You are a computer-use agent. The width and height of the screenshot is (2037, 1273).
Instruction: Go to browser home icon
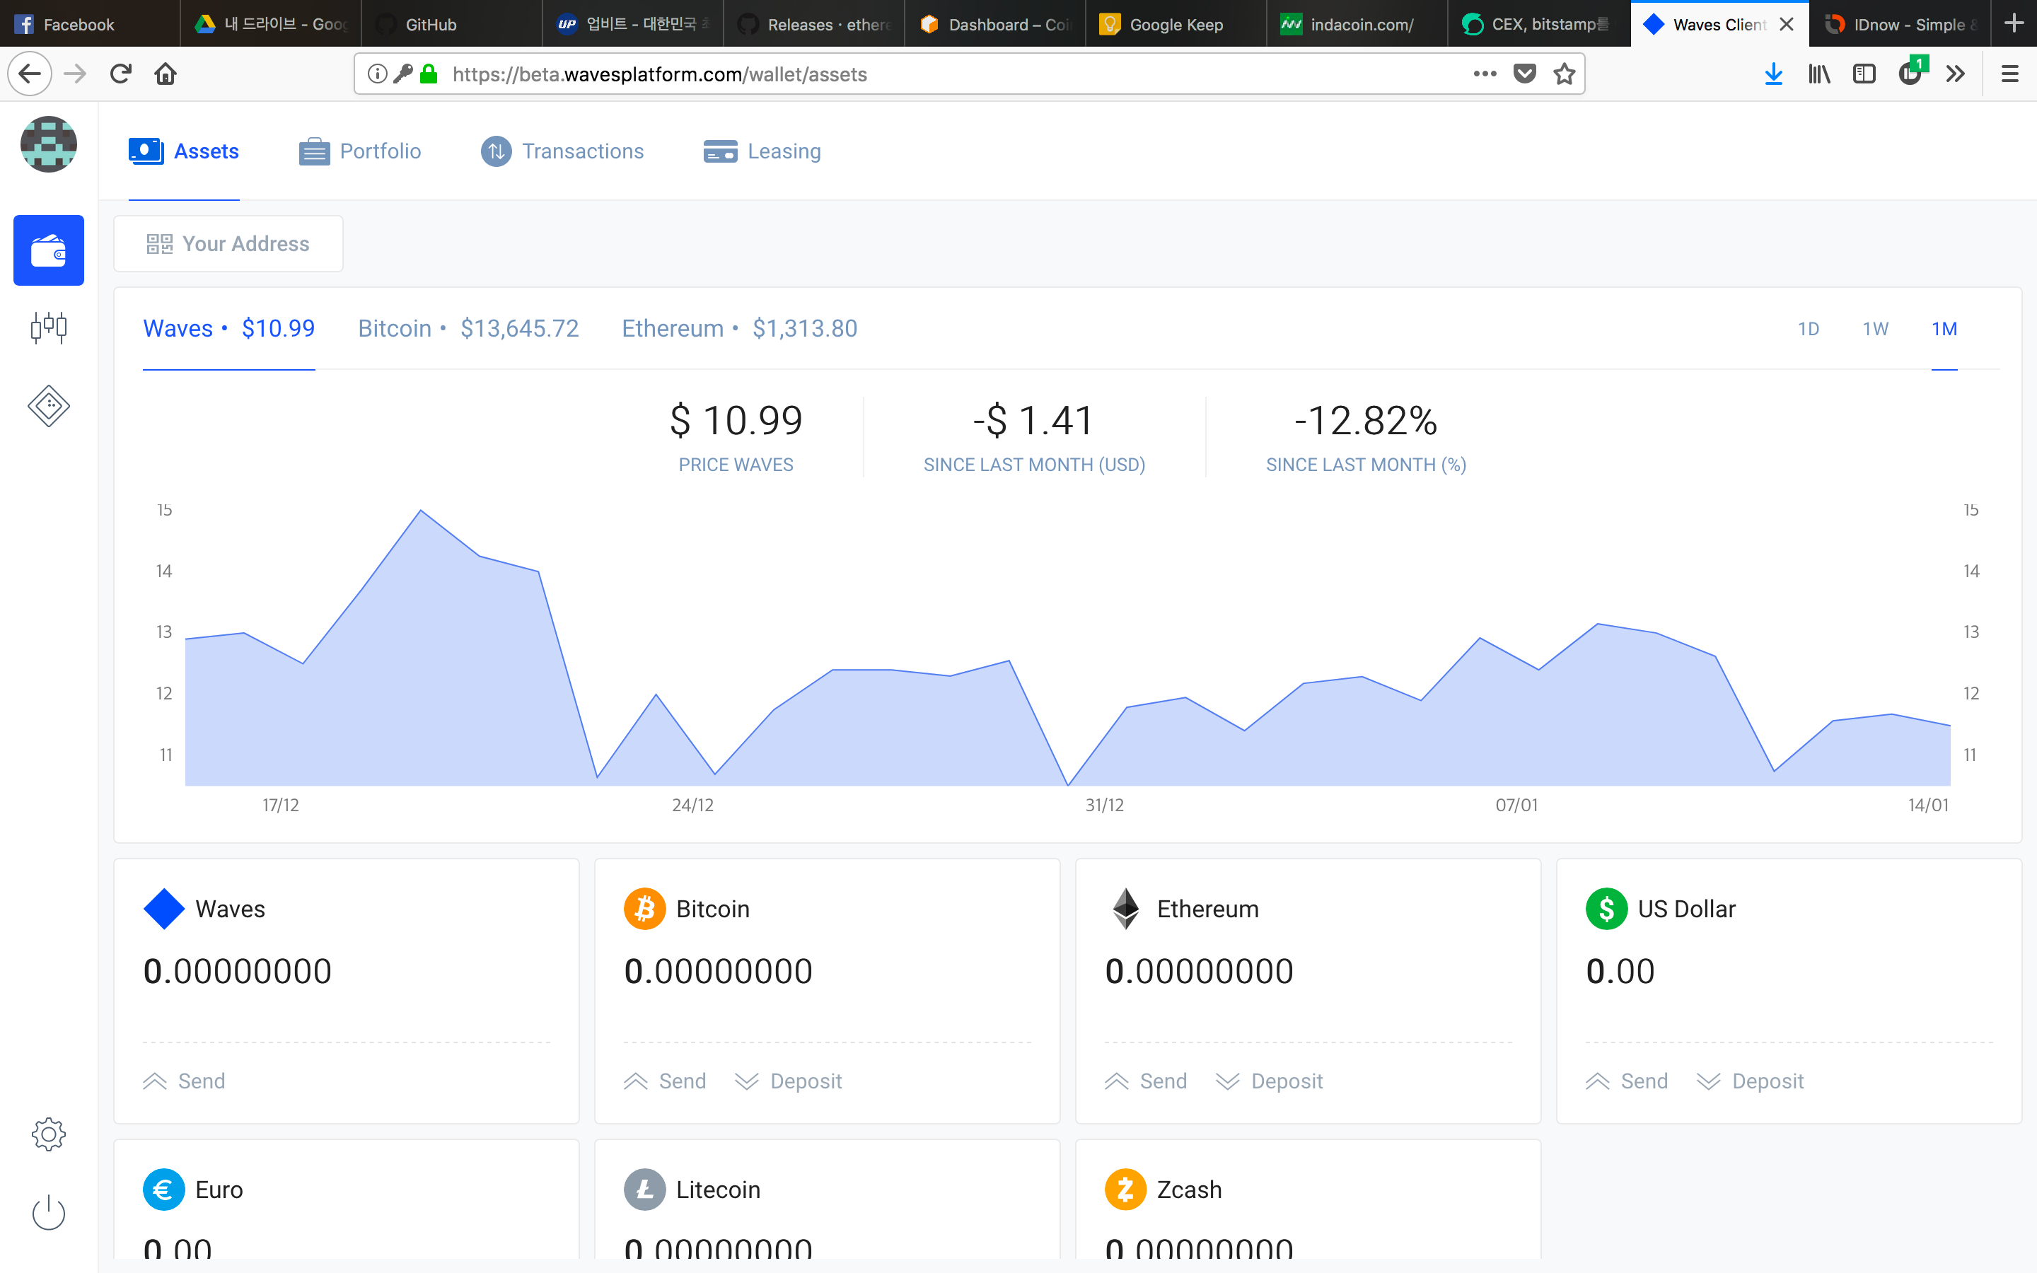pyautogui.click(x=166, y=74)
